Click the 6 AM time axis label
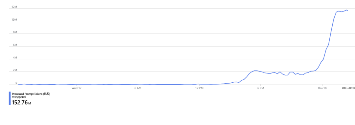The height and width of the screenshot is (125, 355). point(138,88)
